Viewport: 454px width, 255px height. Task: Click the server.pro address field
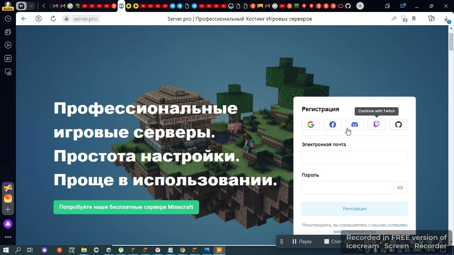click(x=85, y=19)
